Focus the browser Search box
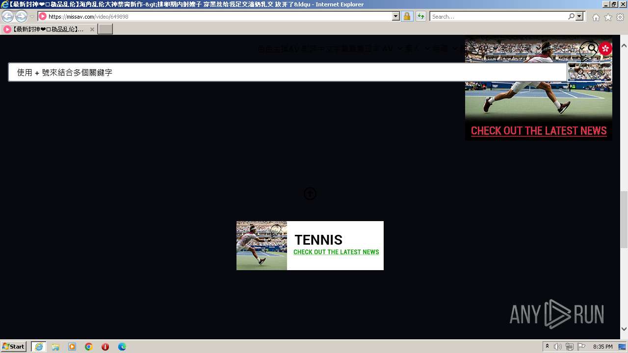Viewport: 628px width, 353px height. click(x=498, y=17)
